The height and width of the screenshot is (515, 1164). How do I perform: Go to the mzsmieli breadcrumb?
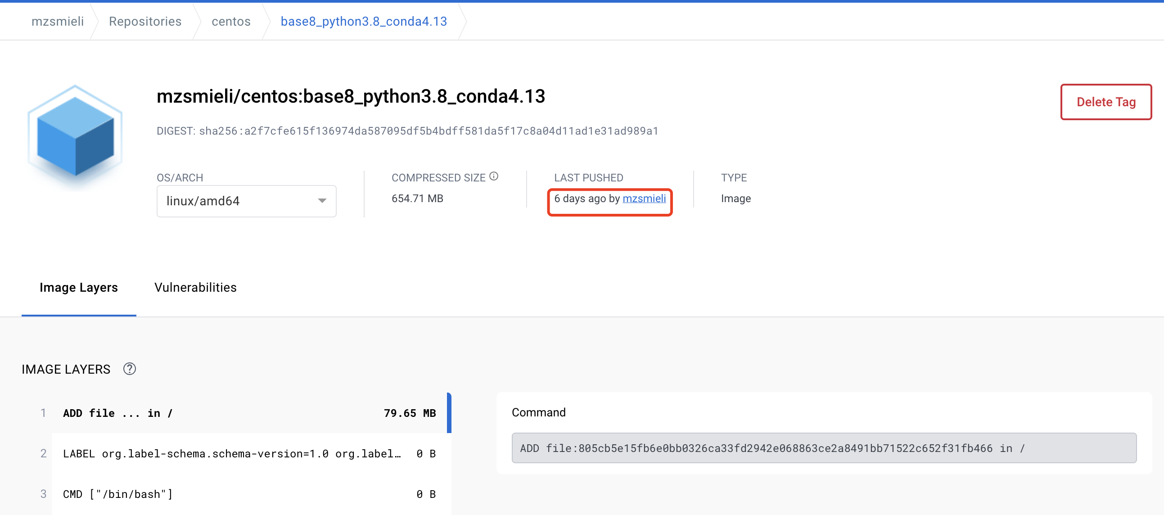coord(57,21)
